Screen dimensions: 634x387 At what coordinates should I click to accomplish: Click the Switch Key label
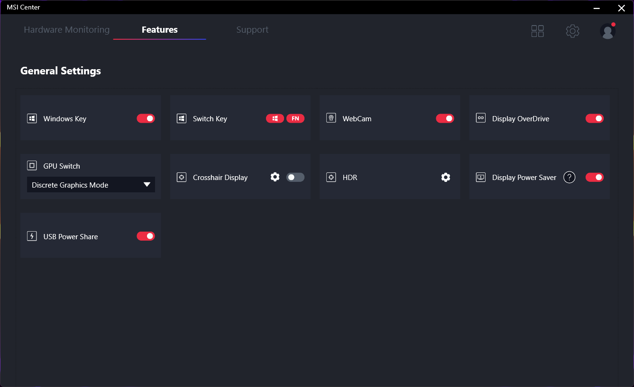pos(210,119)
